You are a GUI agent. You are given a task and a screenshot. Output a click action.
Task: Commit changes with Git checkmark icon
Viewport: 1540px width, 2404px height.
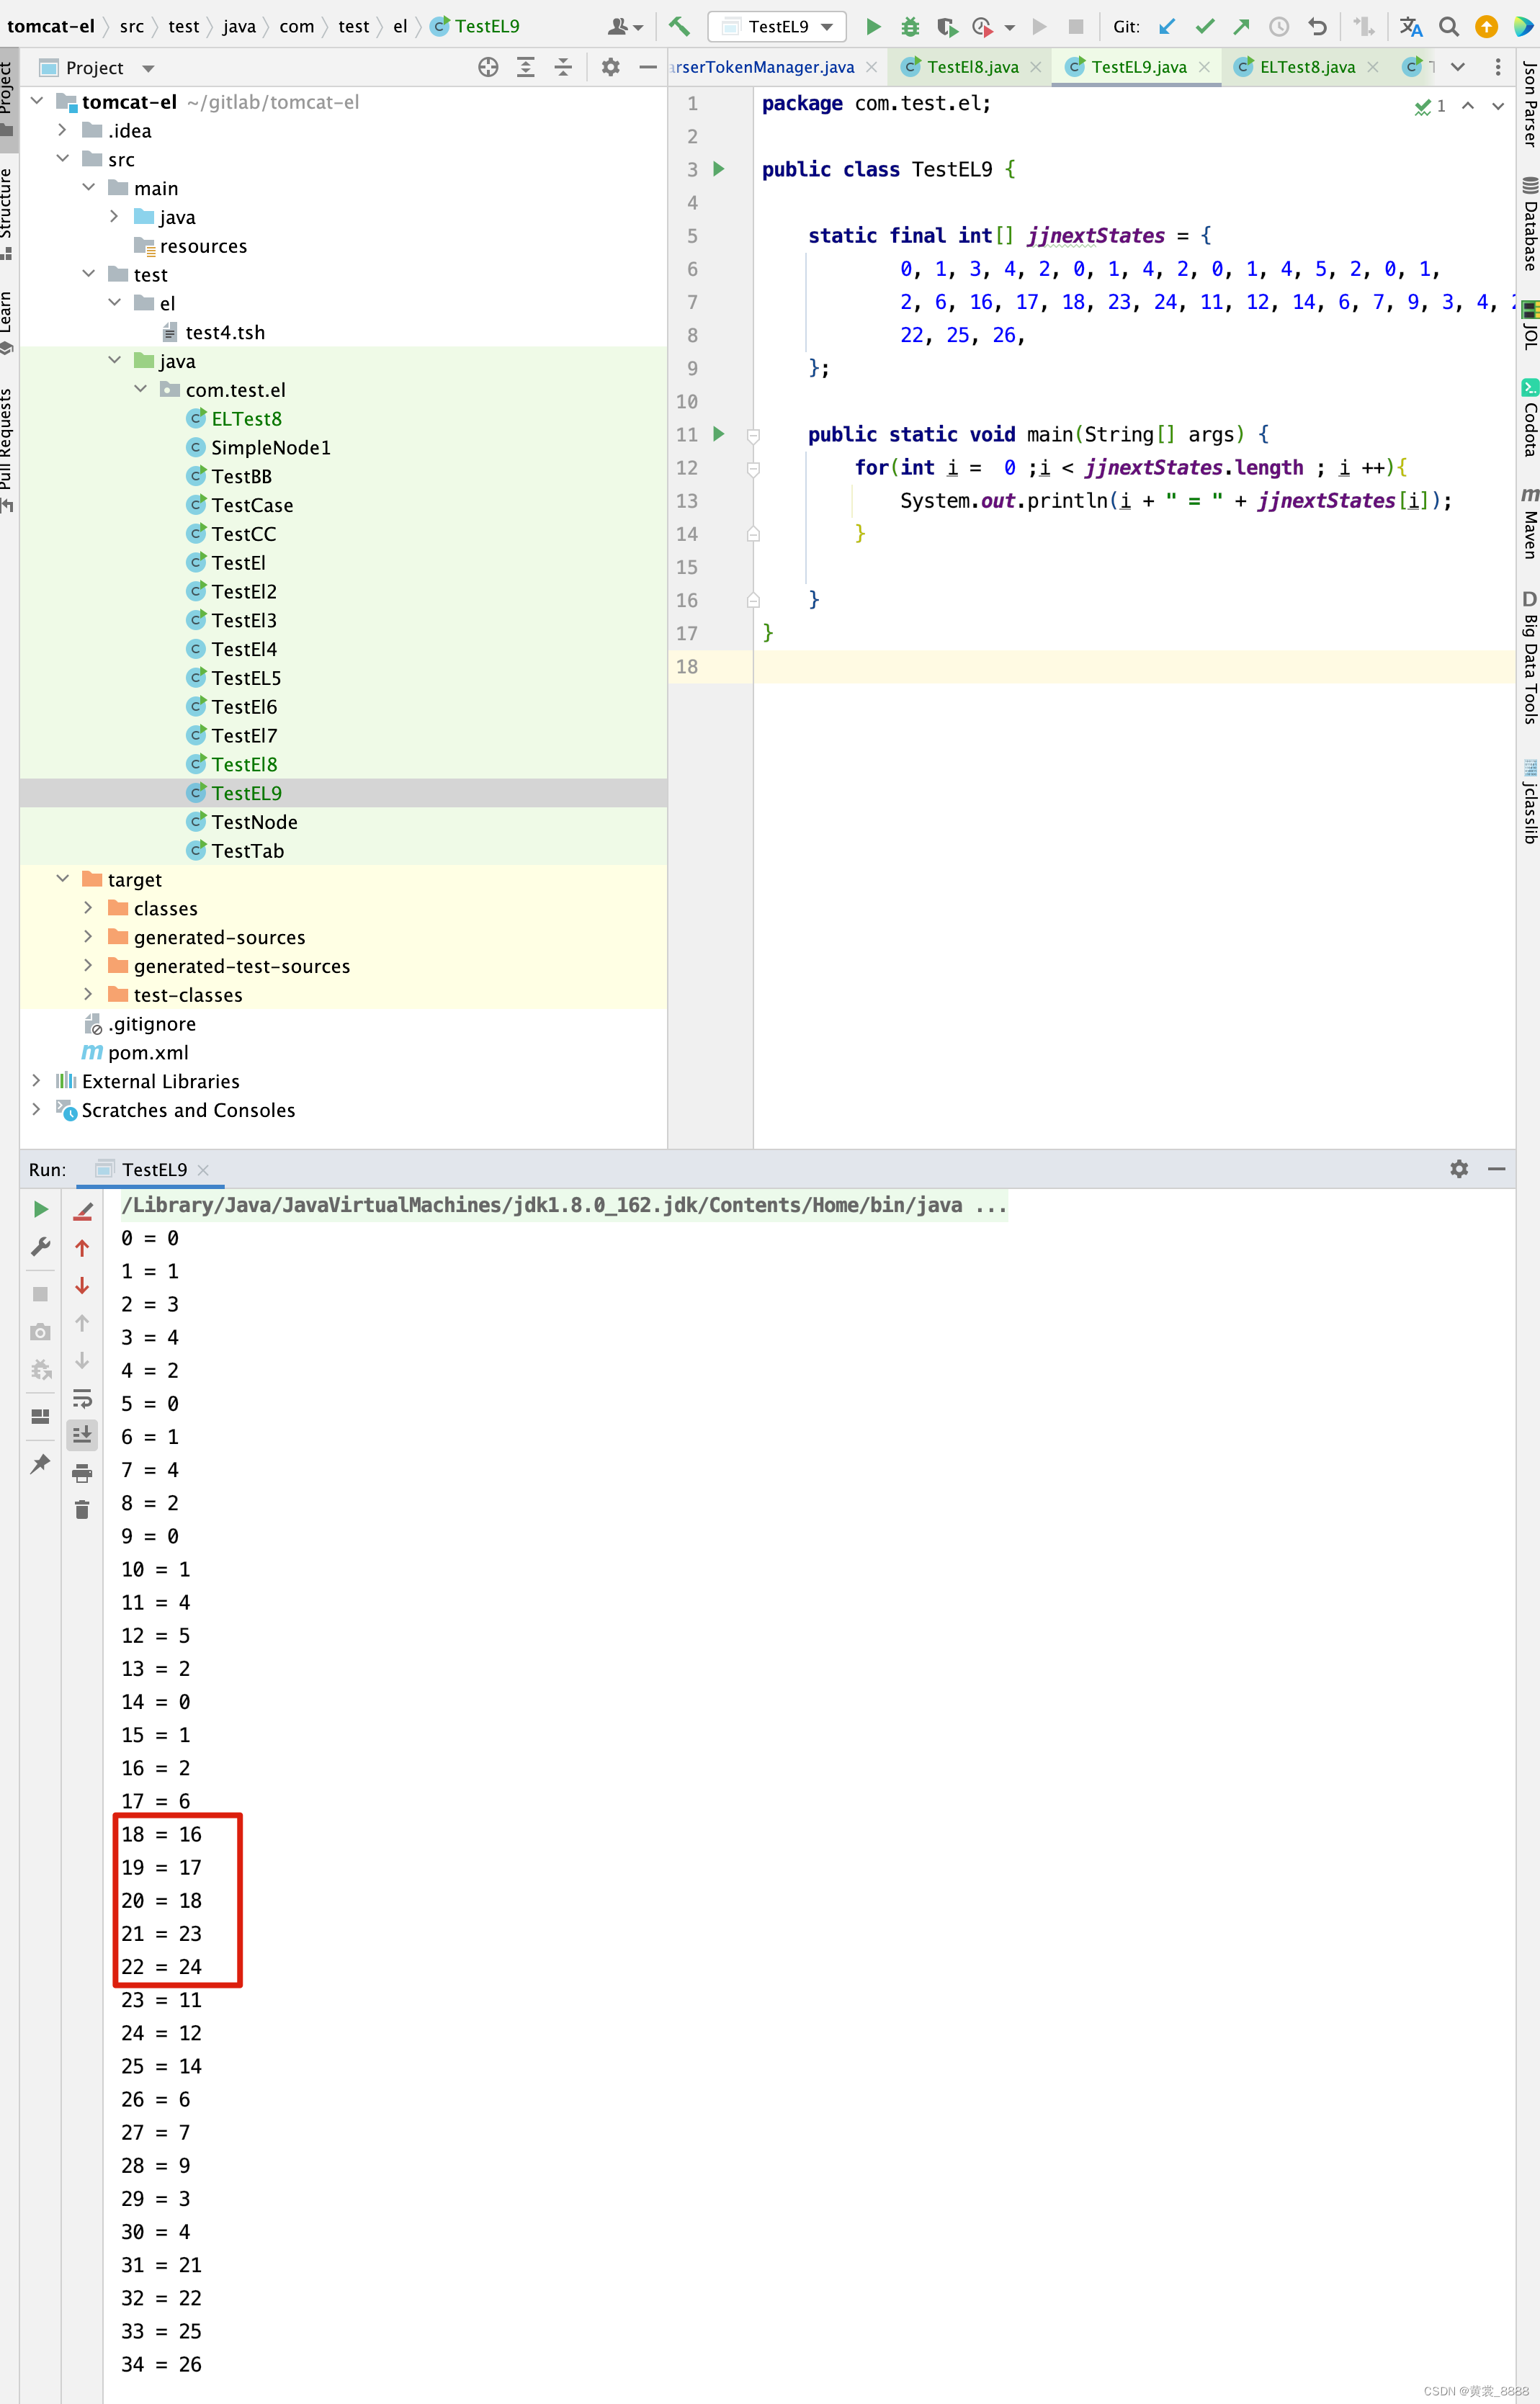[1204, 27]
